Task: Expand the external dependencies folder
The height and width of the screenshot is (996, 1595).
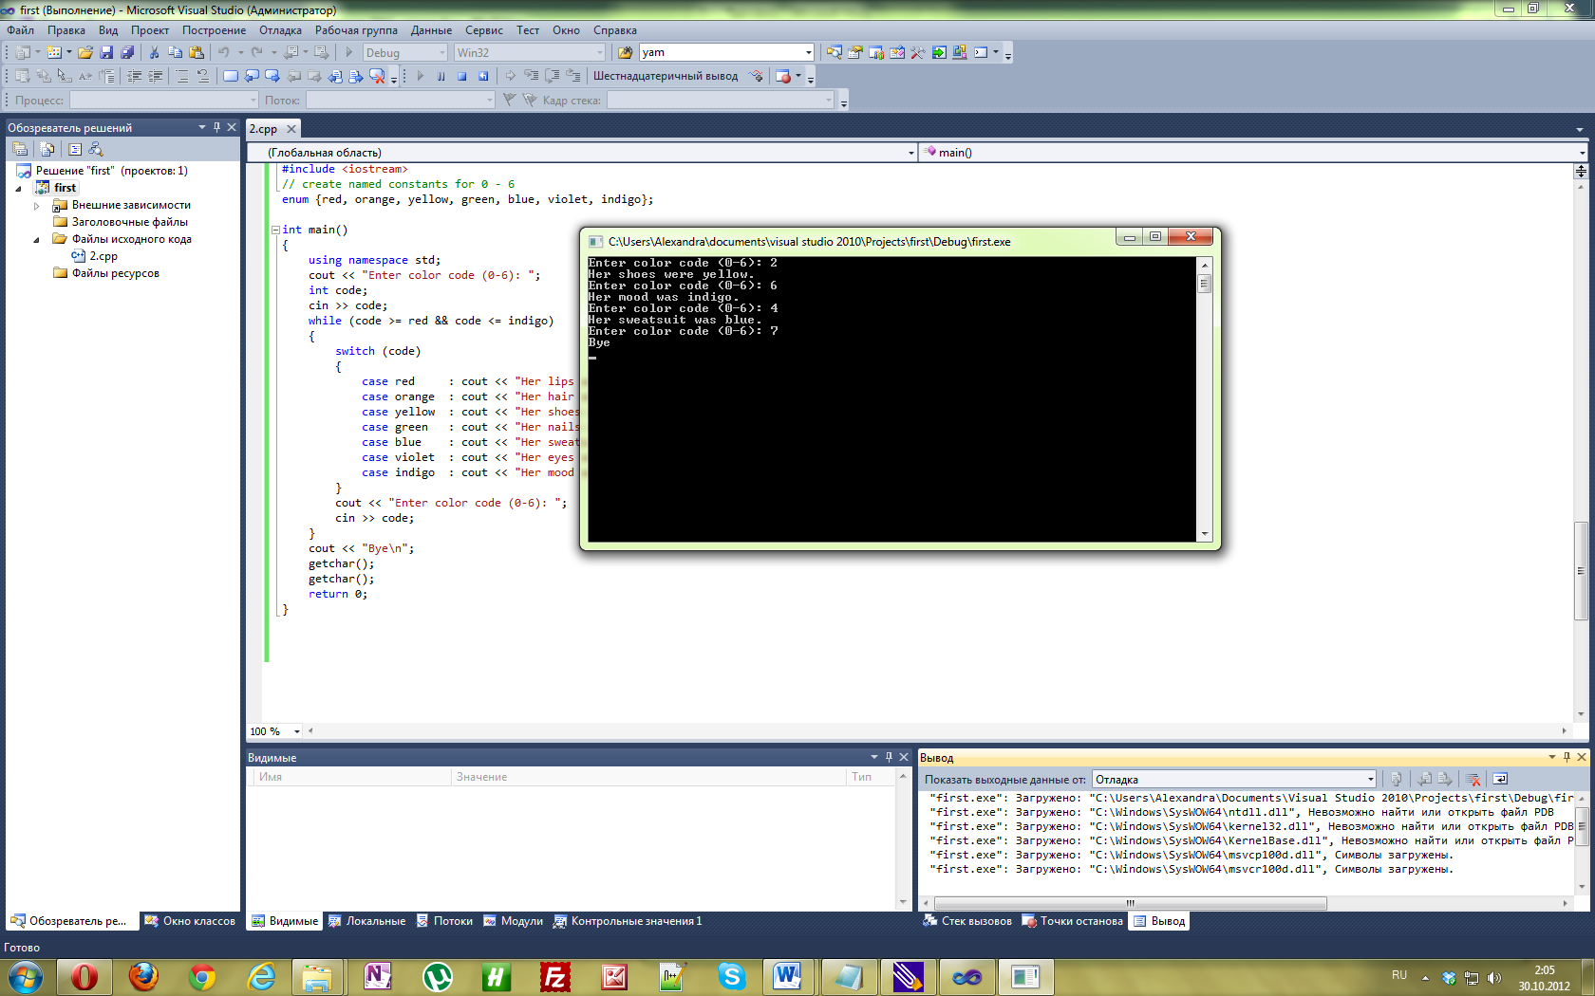Action: point(37,205)
